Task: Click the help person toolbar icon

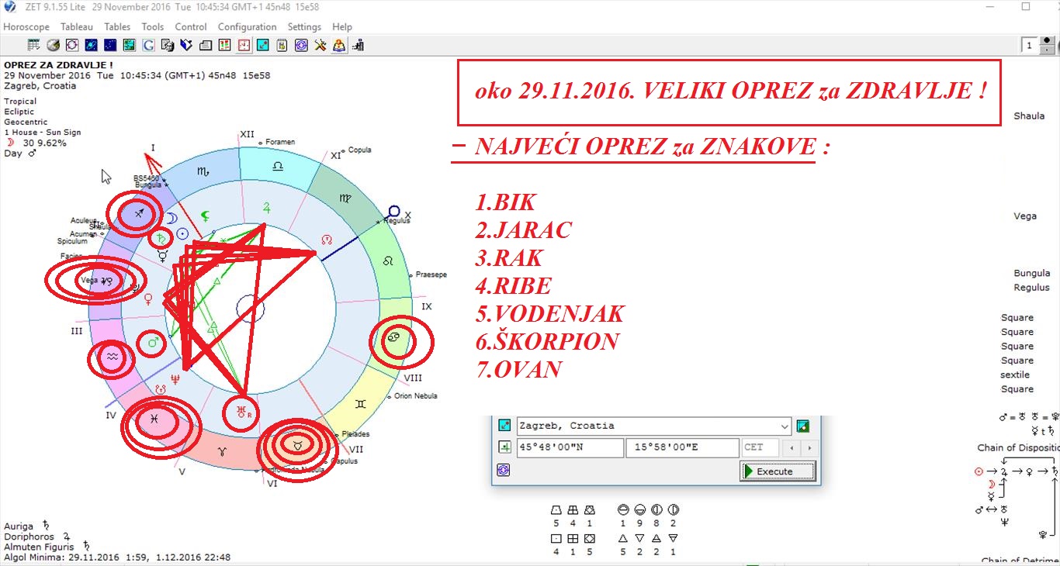Action: pos(339,46)
